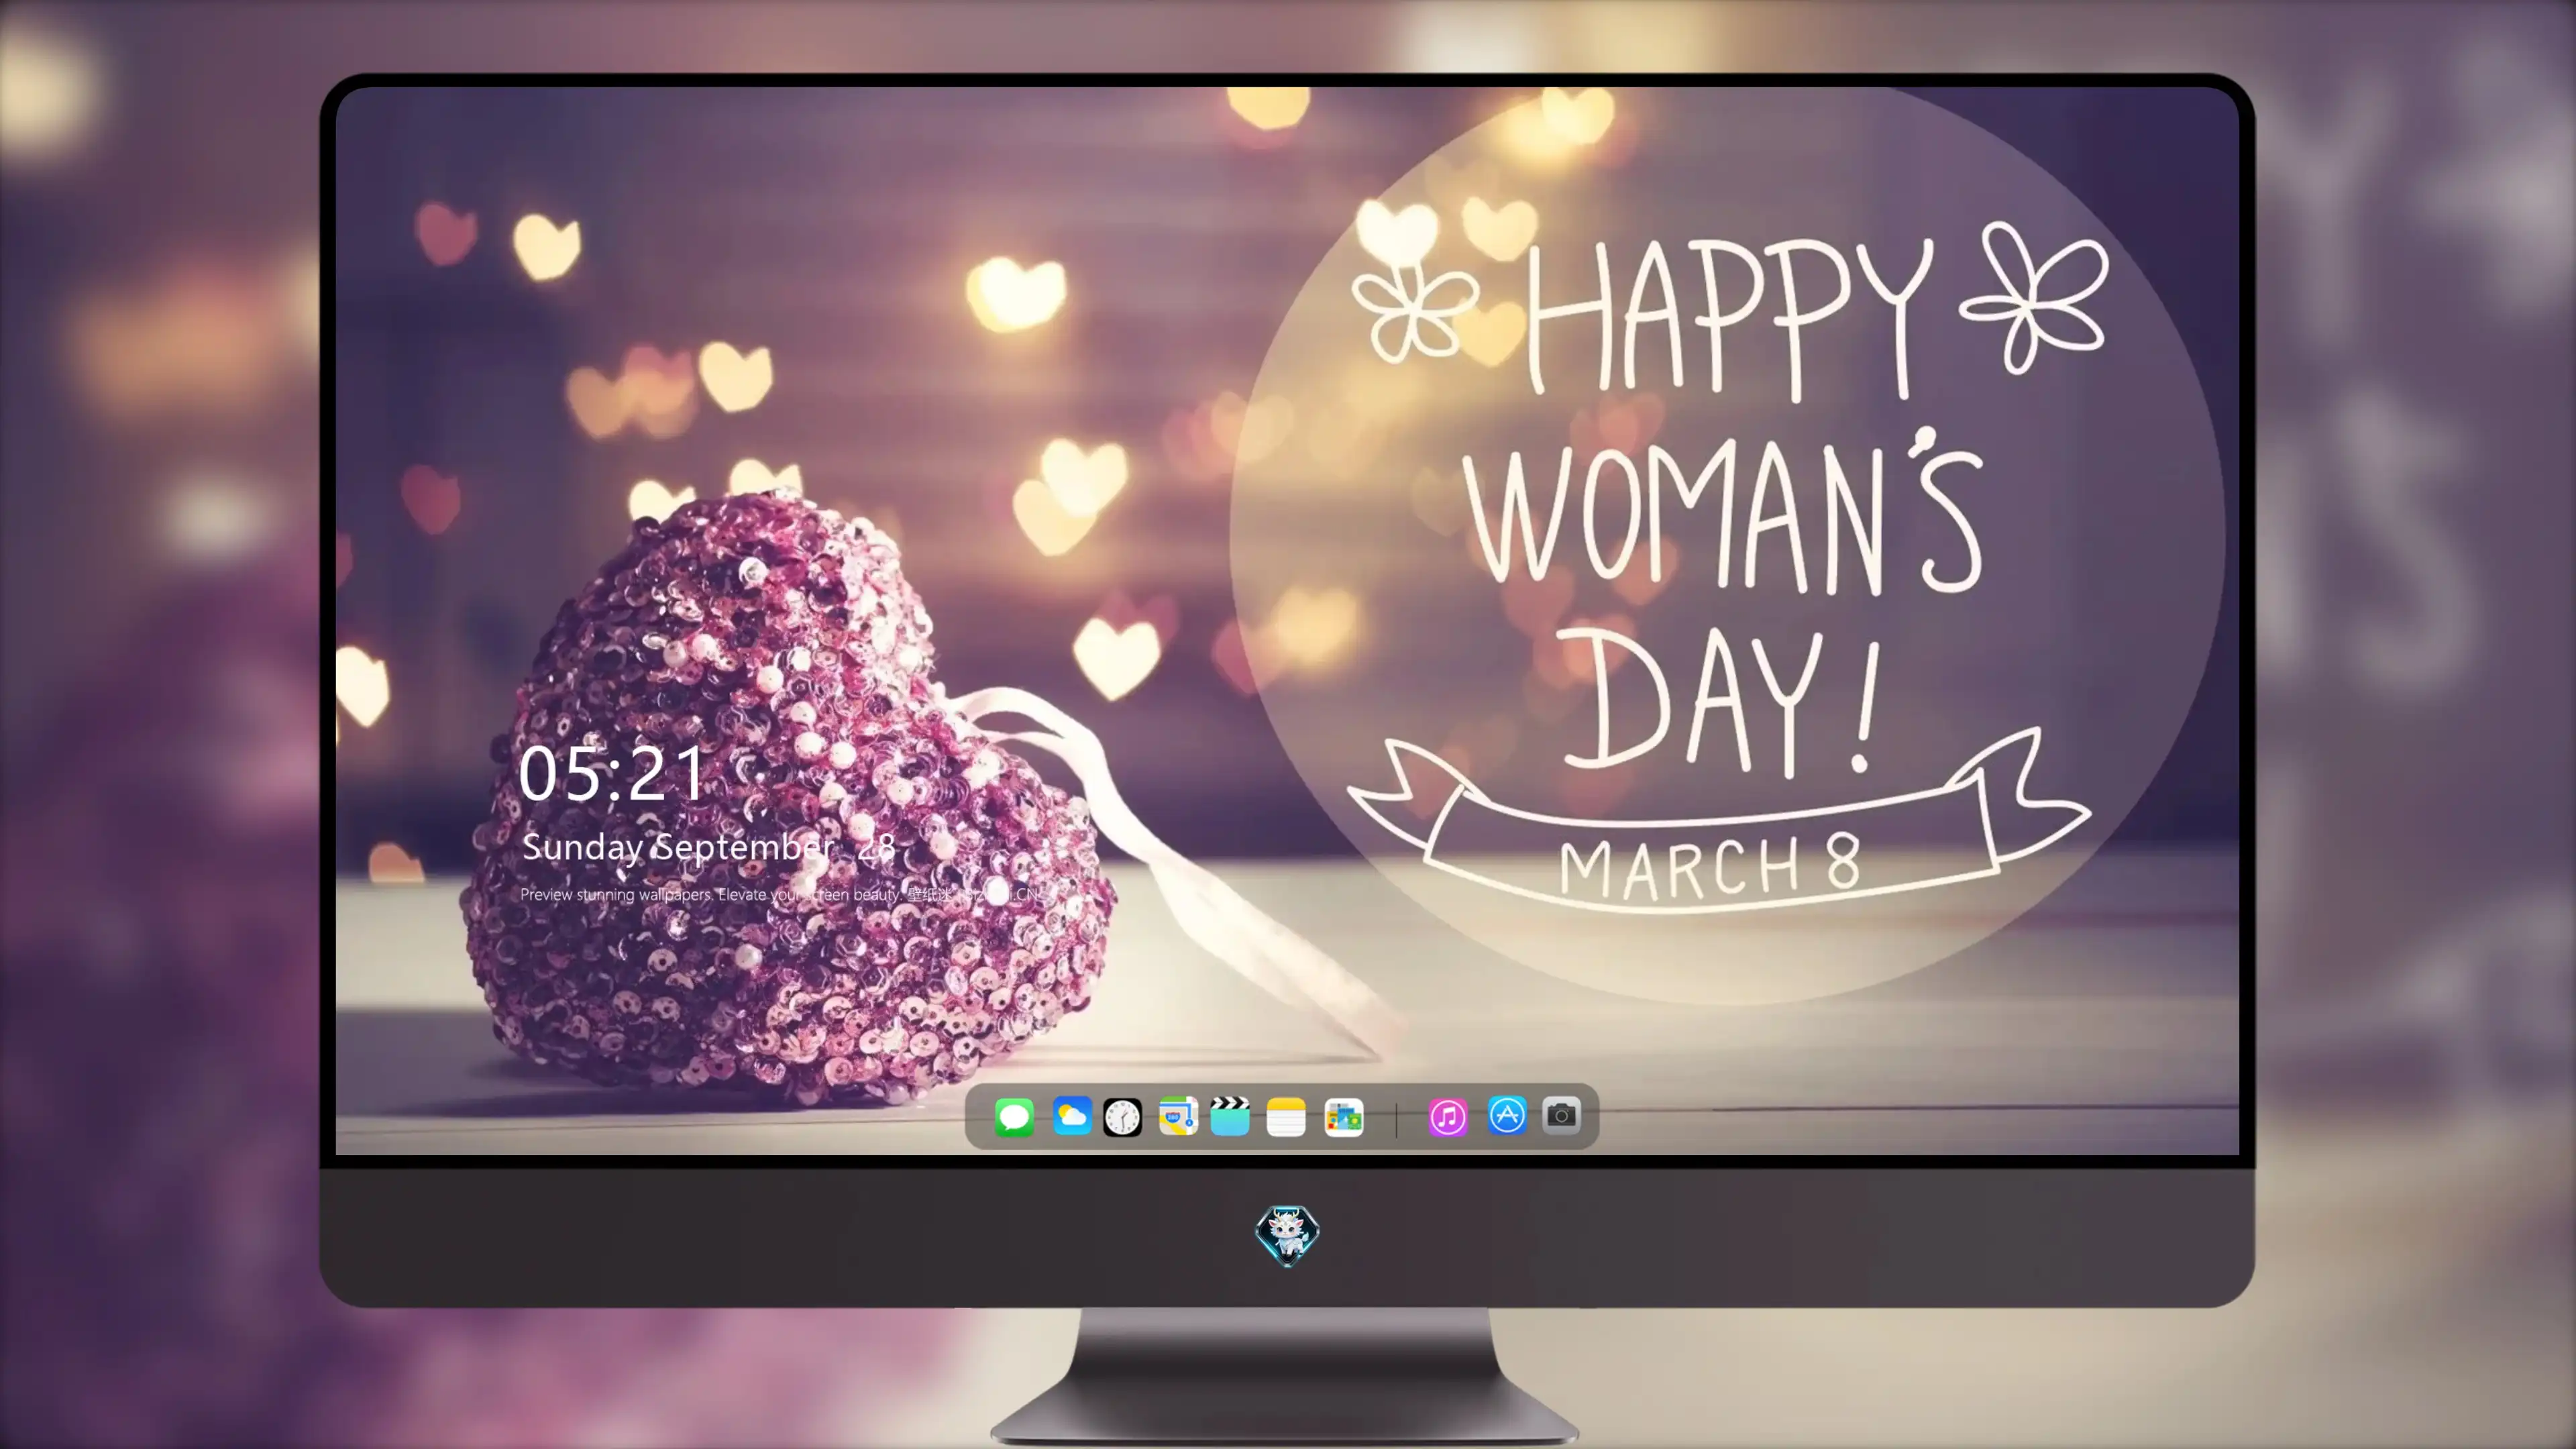Open the Camera app in the dock
Image resolution: width=2576 pixels, height=1449 pixels.
click(1561, 1116)
